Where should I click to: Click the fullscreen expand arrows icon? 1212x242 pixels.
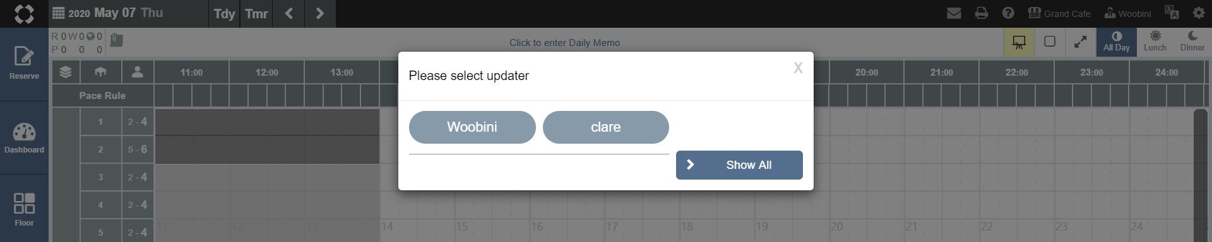[1081, 42]
